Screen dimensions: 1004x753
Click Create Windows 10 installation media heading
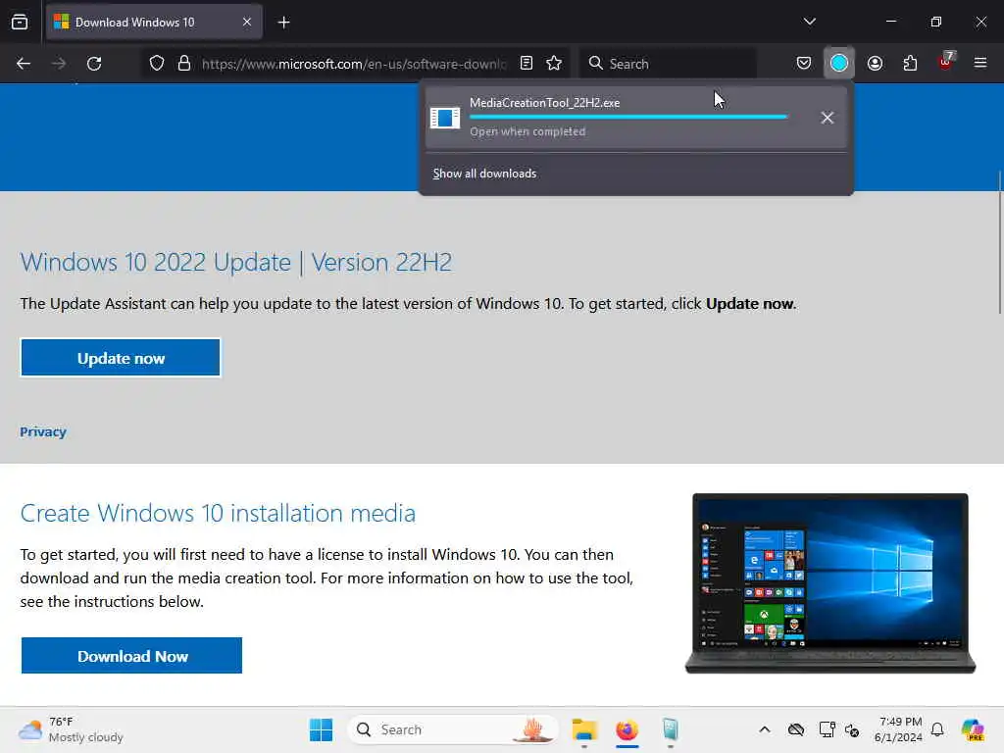pos(218,514)
